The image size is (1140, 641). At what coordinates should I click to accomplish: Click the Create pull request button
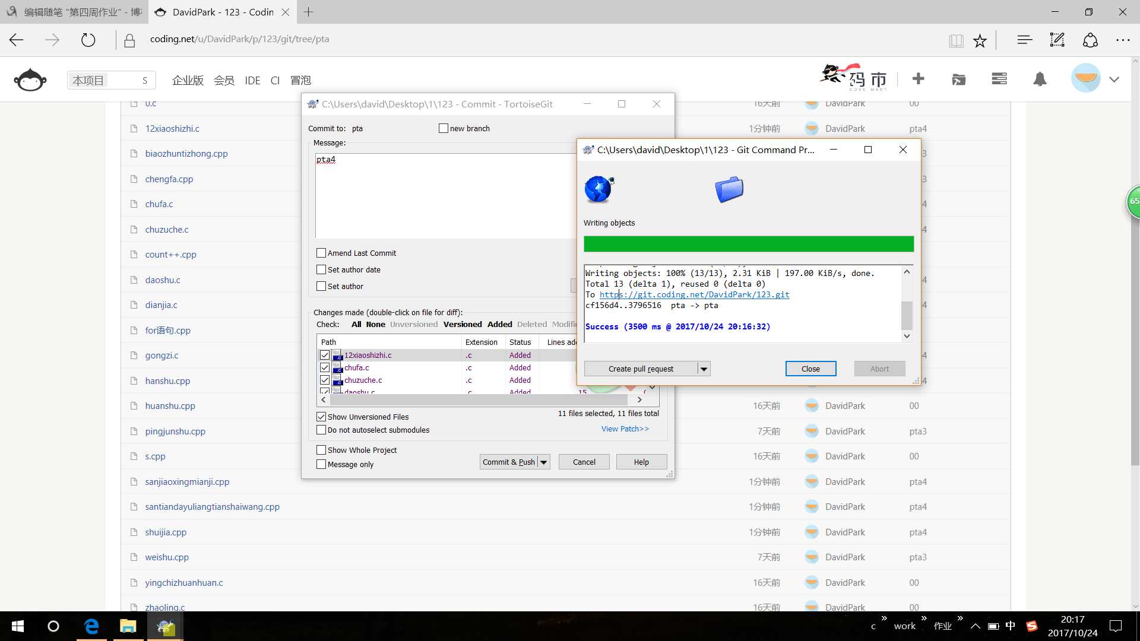pyautogui.click(x=641, y=368)
